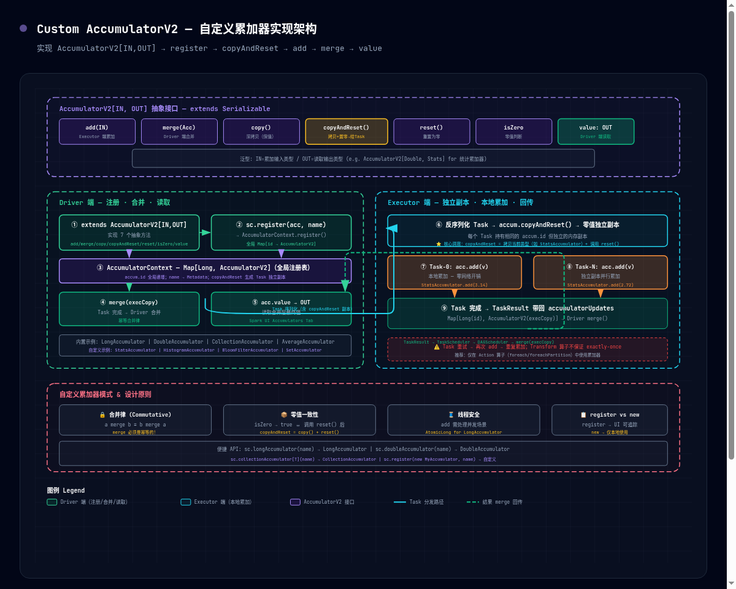The width and height of the screenshot is (736, 589).
Task: Click the vertical scrollbar thumb
Action: [x=731, y=234]
